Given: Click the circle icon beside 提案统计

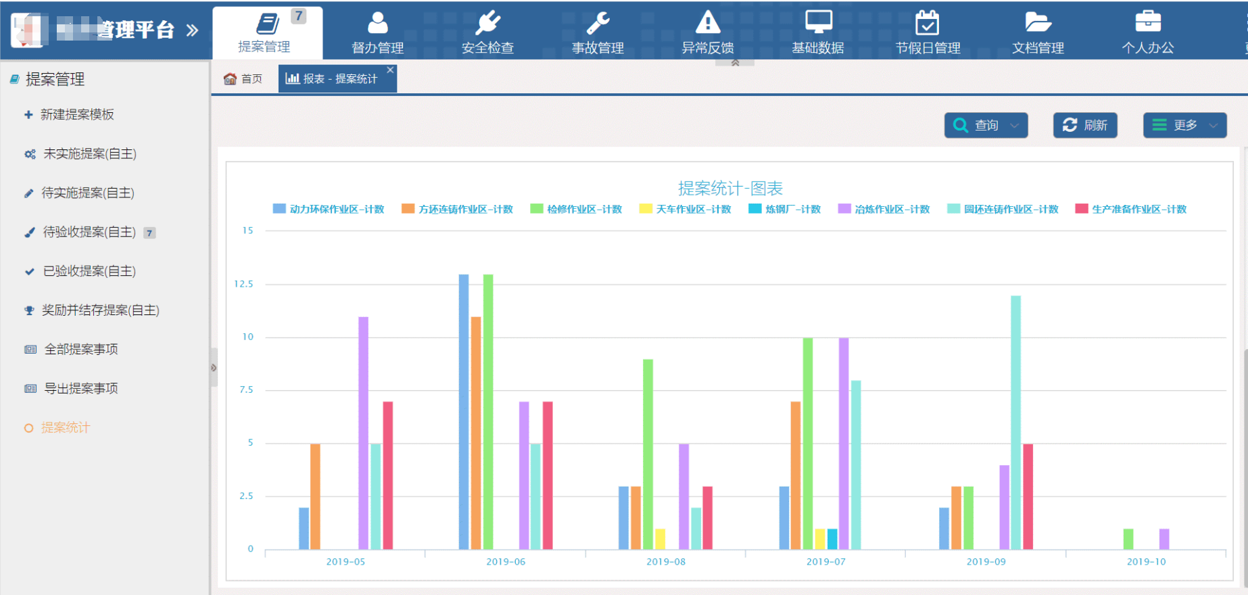Looking at the screenshot, I should click(28, 428).
